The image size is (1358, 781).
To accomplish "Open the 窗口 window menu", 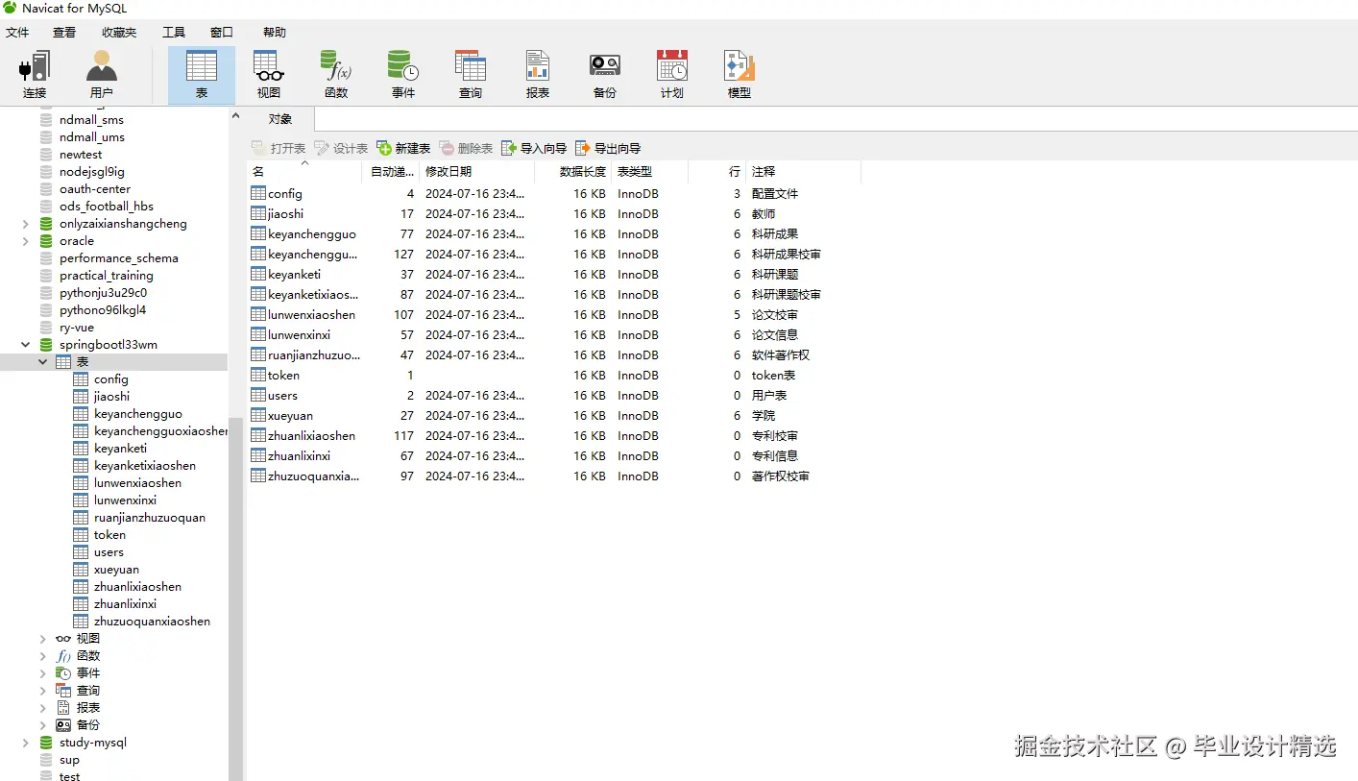I will pyautogui.click(x=221, y=32).
